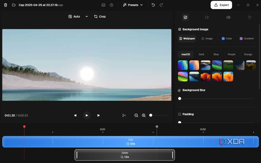This screenshot has height=163, width=261.
Task: Click the Export button
Action: pos(221,5)
